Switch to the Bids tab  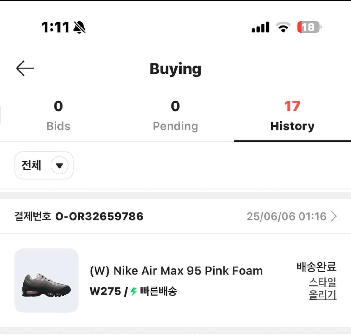(x=58, y=116)
